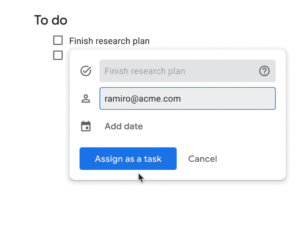Click the circled checkmark task icon
This screenshot has width=304, height=235.
coord(86,71)
